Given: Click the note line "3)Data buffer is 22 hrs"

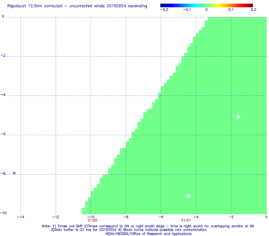Looking at the screenshot, I should click(x=129, y=230).
